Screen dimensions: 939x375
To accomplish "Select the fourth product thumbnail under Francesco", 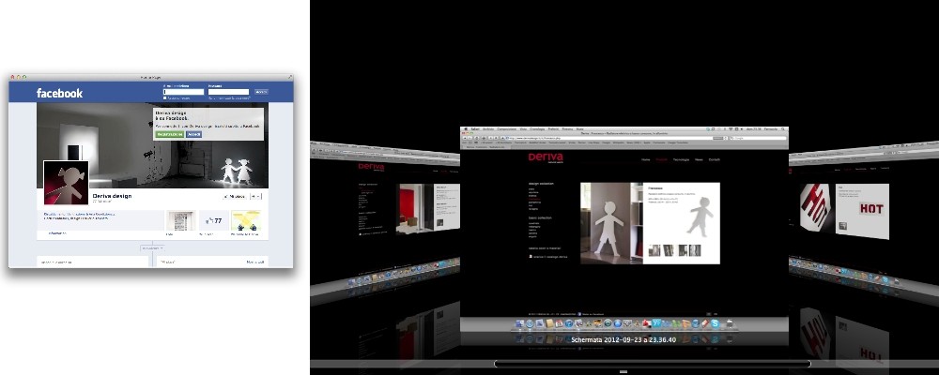I will pos(695,250).
